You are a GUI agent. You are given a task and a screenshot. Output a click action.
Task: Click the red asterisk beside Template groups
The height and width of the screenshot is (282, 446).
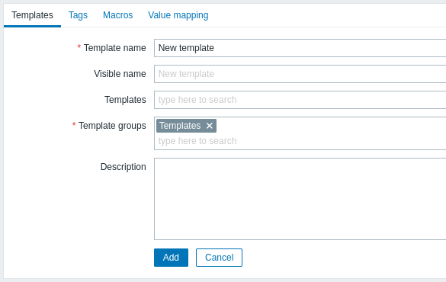tap(74, 124)
